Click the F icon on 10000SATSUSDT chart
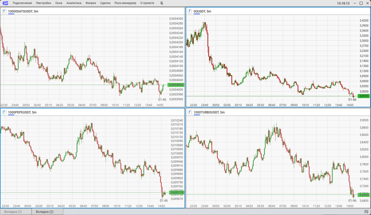This screenshot has width=371, height=215. (x=4, y=11)
